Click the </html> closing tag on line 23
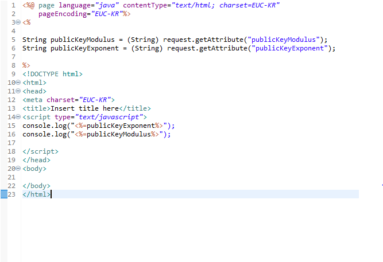The image size is (383, 262). 36,194
